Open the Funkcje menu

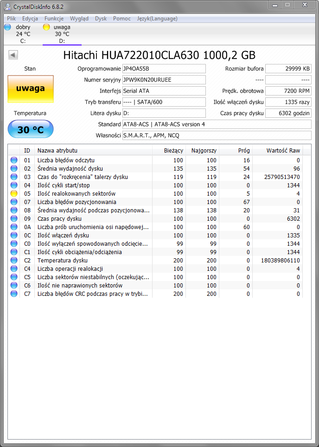pyautogui.click(x=54, y=19)
